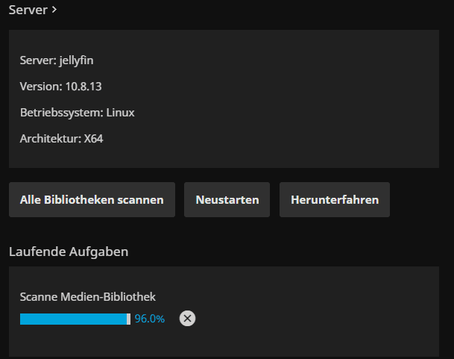Click Alle Bibliotheken scannen button
The image size is (454, 359).
(92, 199)
